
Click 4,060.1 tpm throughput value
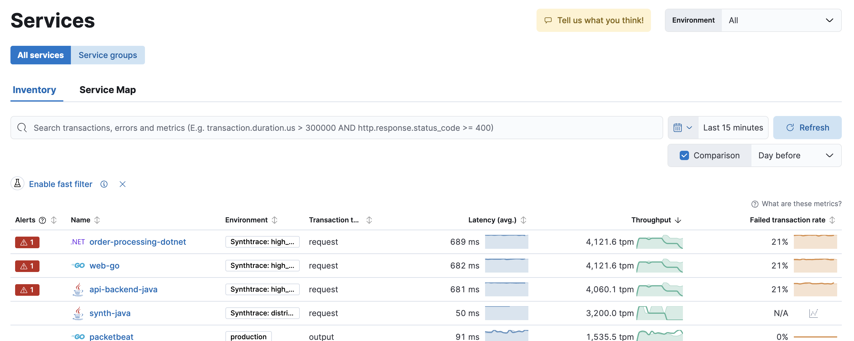pos(610,289)
